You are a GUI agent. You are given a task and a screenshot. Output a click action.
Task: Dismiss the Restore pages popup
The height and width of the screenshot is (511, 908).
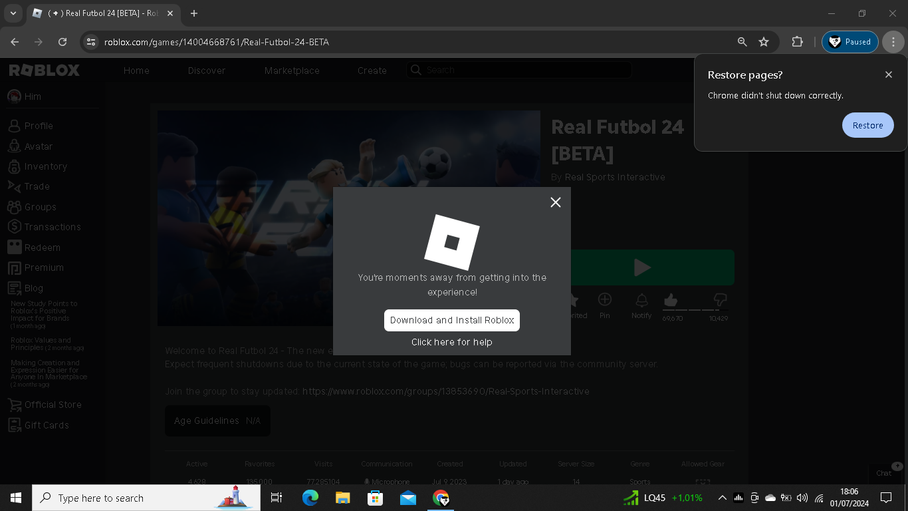pyautogui.click(x=889, y=75)
